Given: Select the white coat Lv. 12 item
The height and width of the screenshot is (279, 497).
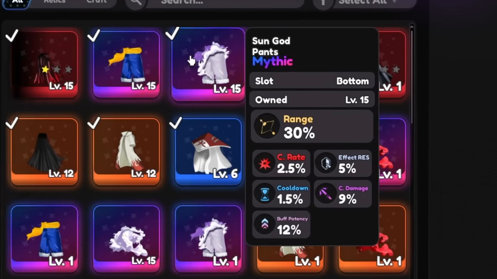Looking at the screenshot, I should point(127,151).
